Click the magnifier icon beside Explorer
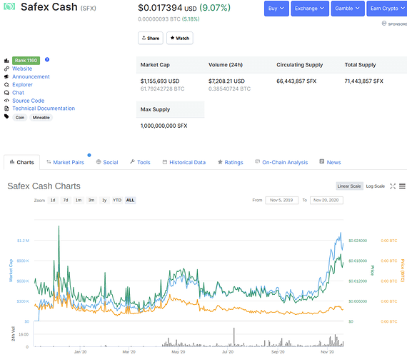Screen dimensions: 407x357 pyautogui.click(x=6, y=85)
